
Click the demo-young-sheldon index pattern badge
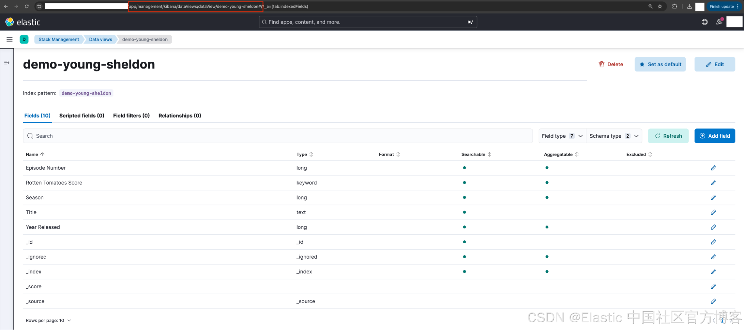tap(86, 93)
